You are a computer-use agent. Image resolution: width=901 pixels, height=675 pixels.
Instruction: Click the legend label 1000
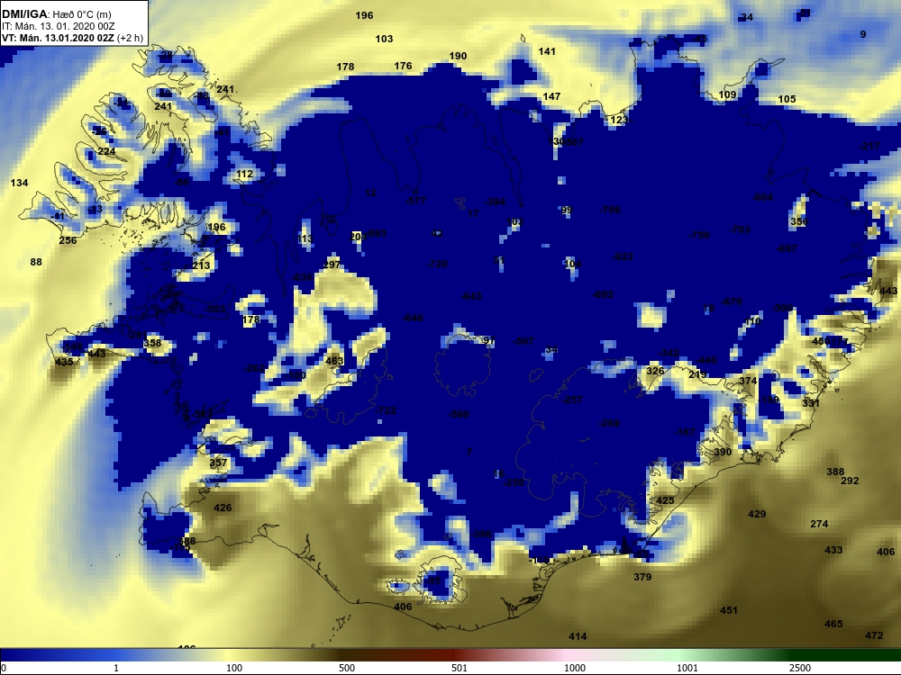[575, 668]
